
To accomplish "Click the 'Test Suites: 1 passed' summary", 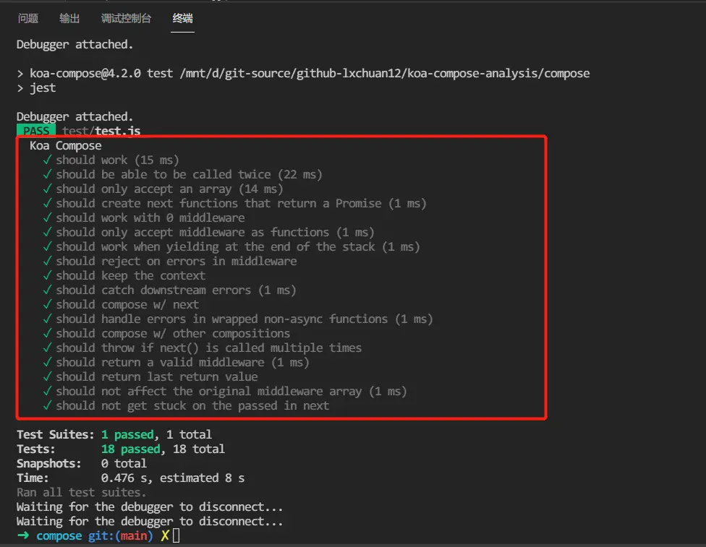I will coord(114,434).
